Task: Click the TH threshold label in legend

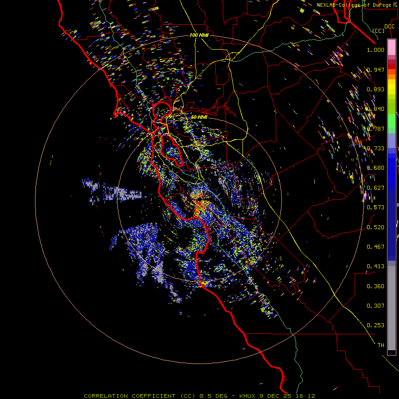Action: pos(381,345)
